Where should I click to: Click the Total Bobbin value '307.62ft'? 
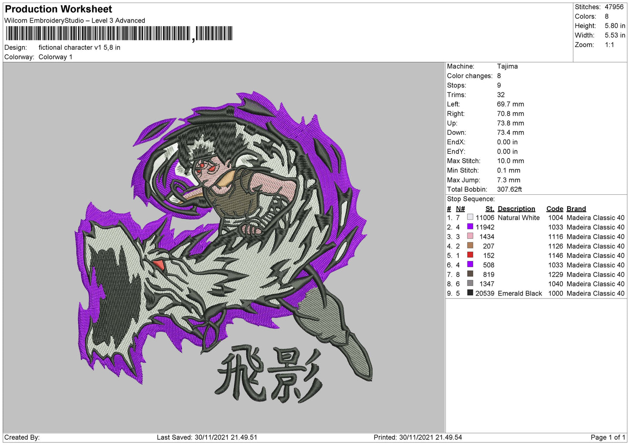click(x=510, y=190)
